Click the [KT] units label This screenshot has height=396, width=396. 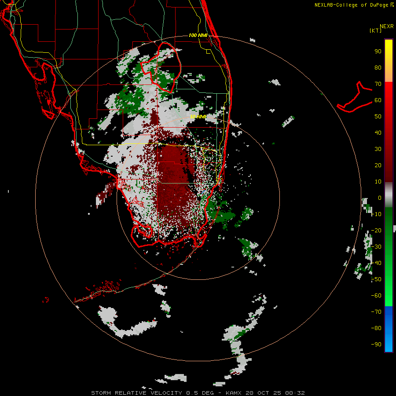(375, 30)
